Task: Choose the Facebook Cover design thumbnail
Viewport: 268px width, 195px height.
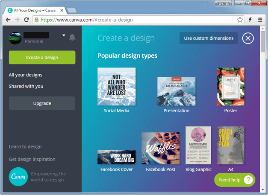Action: 117,157
